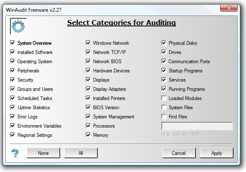
Task: Close the WinAudit dialog window
Action: point(229,8)
